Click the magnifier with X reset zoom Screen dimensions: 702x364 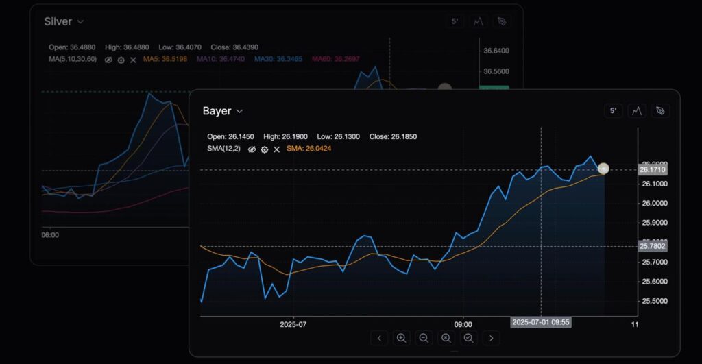pos(446,337)
